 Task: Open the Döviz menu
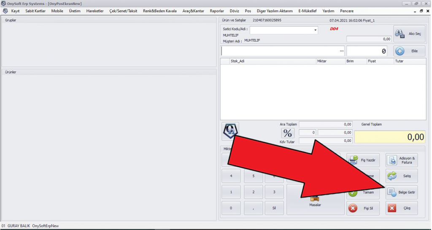(x=235, y=11)
